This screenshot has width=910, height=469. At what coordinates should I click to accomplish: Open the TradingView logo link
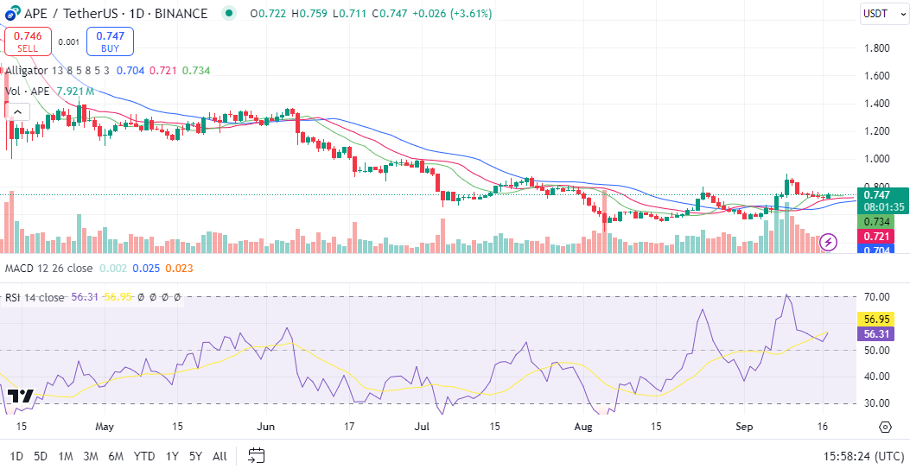[21, 396]
